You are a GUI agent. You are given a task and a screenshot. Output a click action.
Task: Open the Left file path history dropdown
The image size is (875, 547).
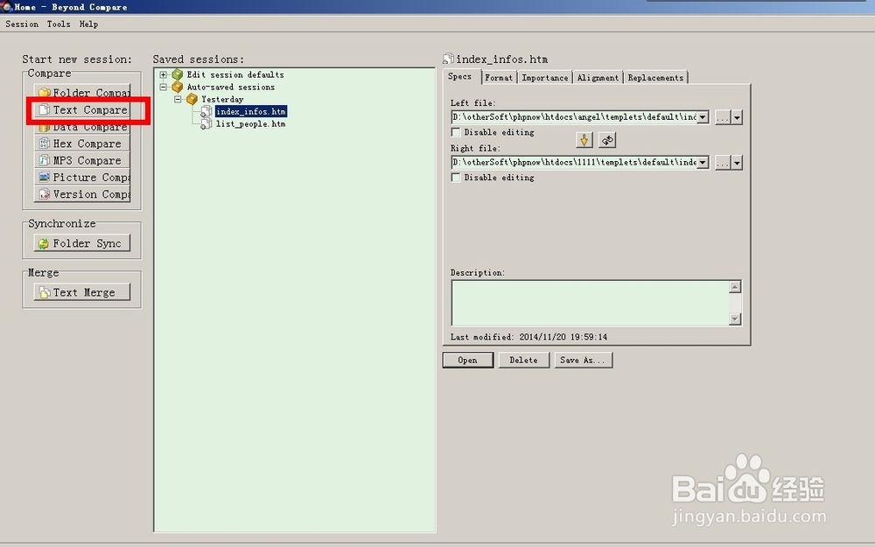(x=703, y=117)
